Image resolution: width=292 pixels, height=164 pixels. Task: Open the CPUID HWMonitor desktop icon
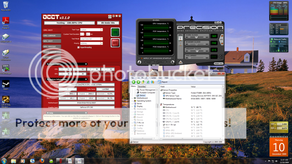[6, 55]
